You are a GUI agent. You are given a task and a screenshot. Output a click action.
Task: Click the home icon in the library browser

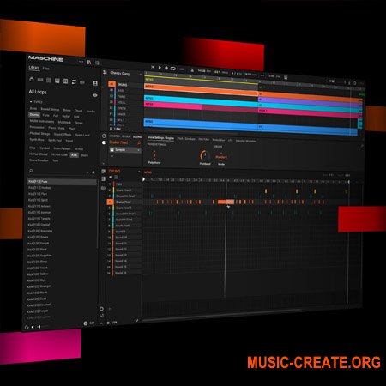(x=32, y=79)
